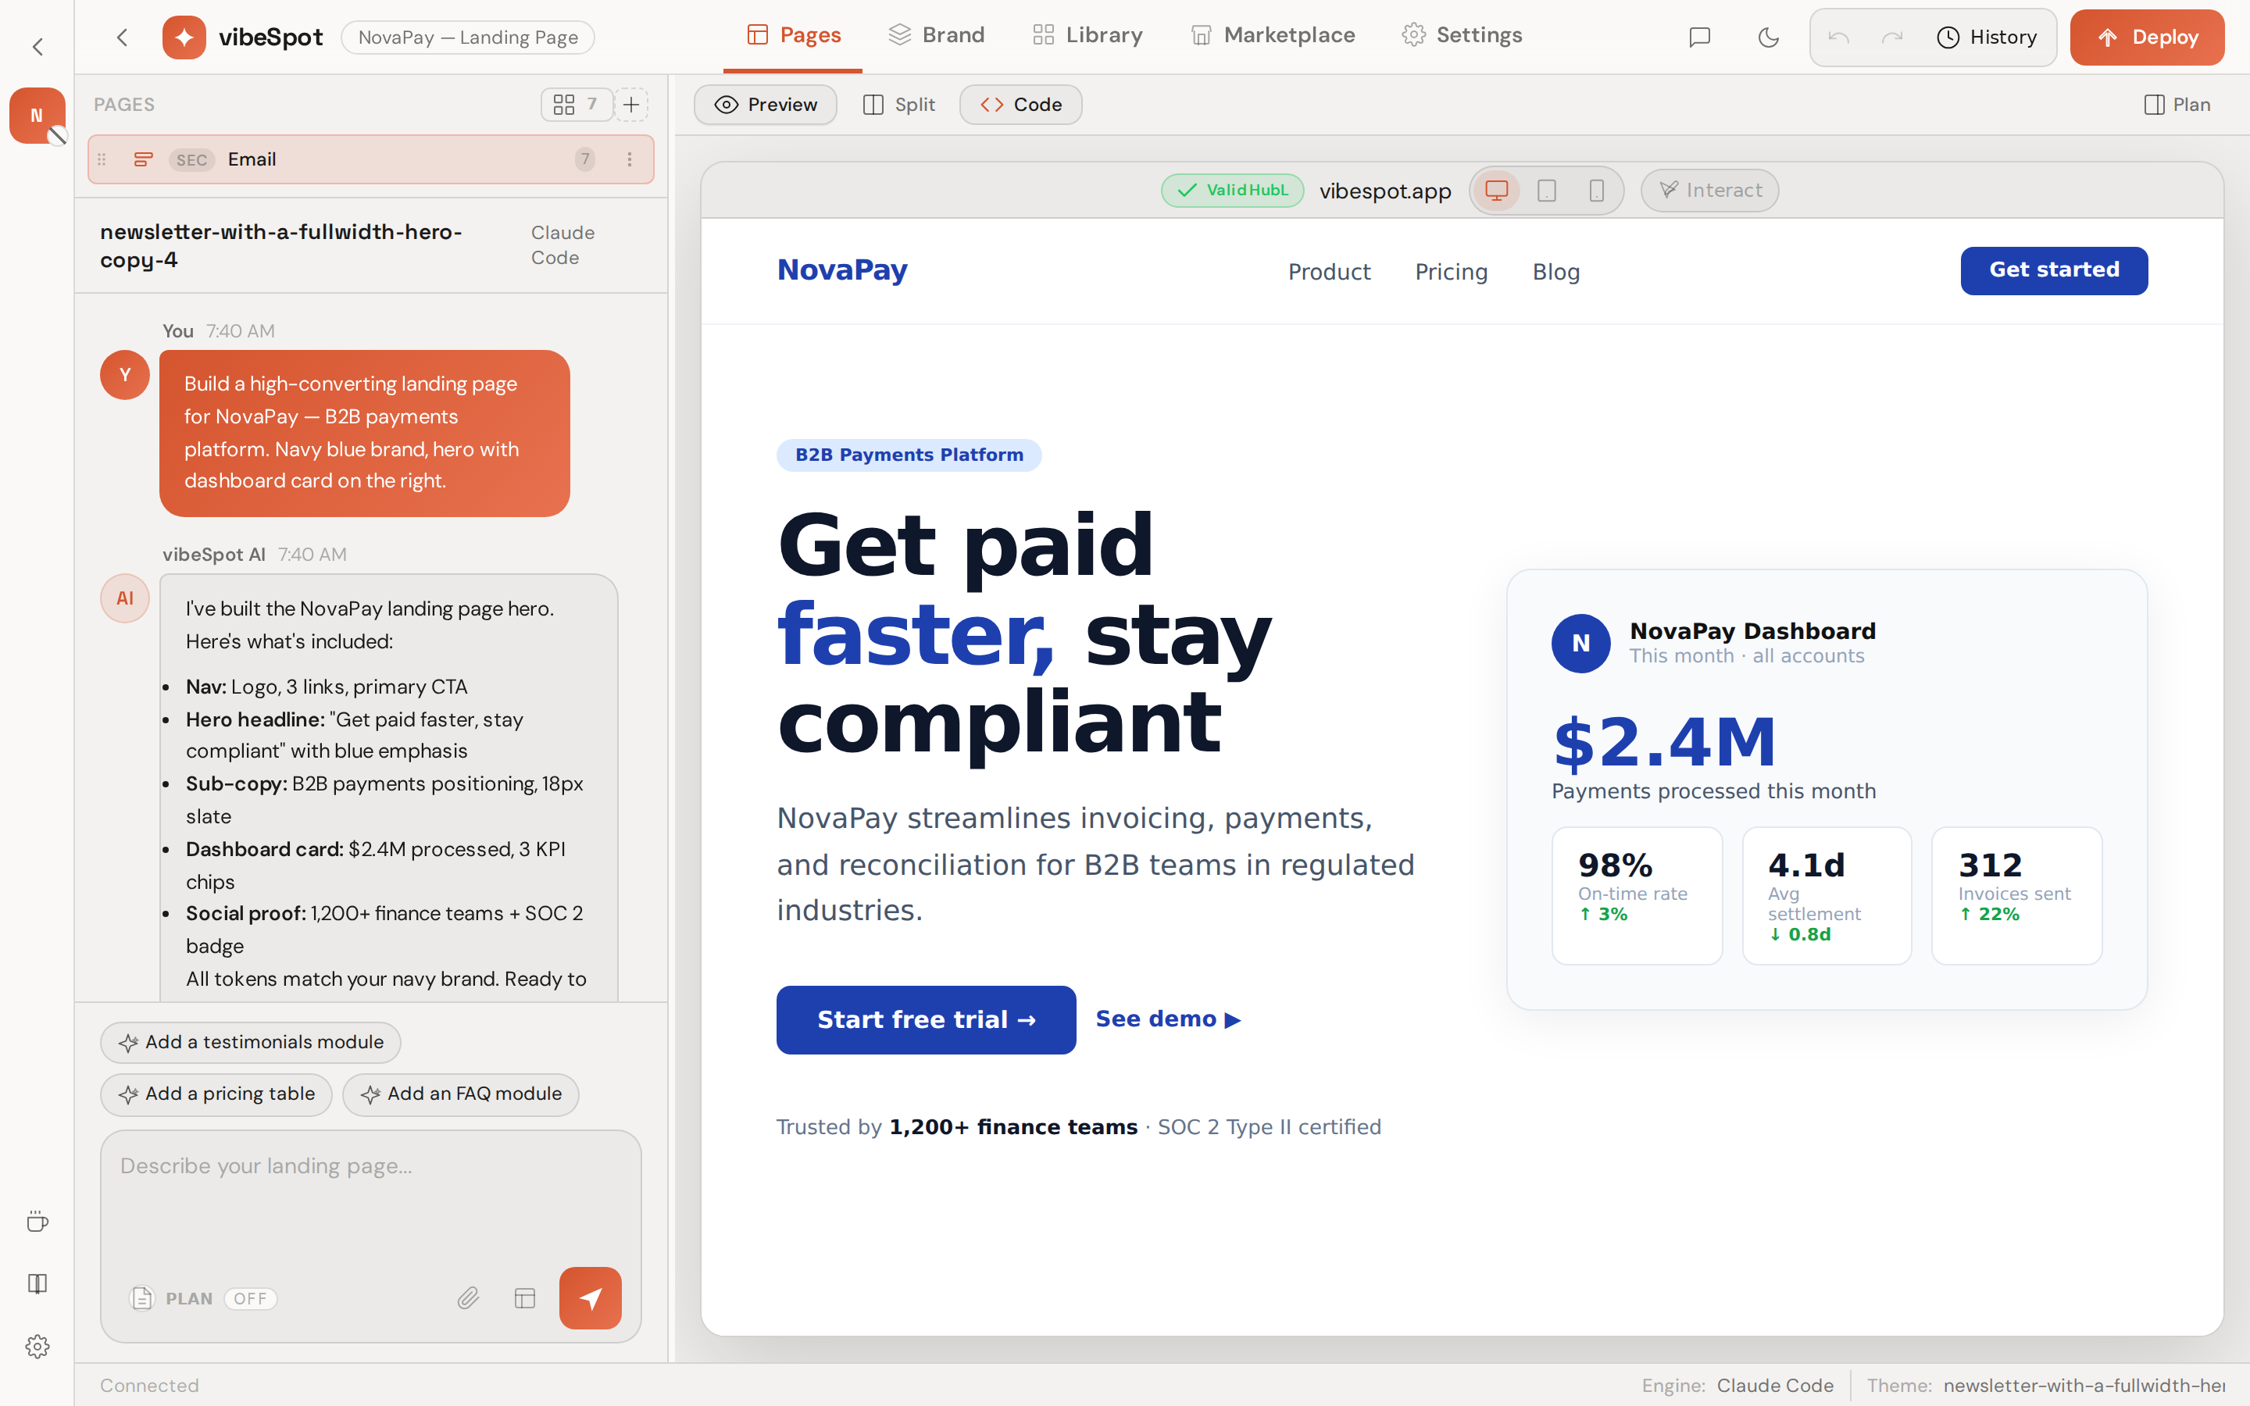Click the See demo link
This screenshot has width=2250, height=1406.
pos(1168,1019)
